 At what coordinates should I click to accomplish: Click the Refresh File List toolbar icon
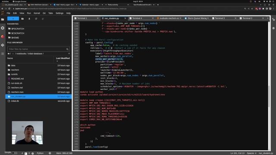coord(36,19)
